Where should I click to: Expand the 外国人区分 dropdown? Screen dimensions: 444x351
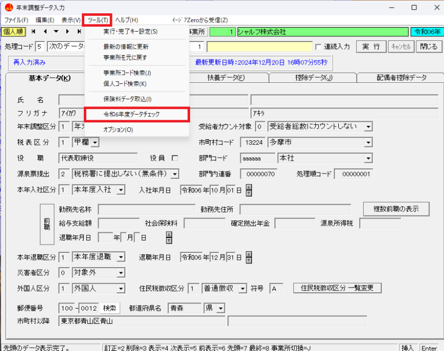(x=121, y=289)
